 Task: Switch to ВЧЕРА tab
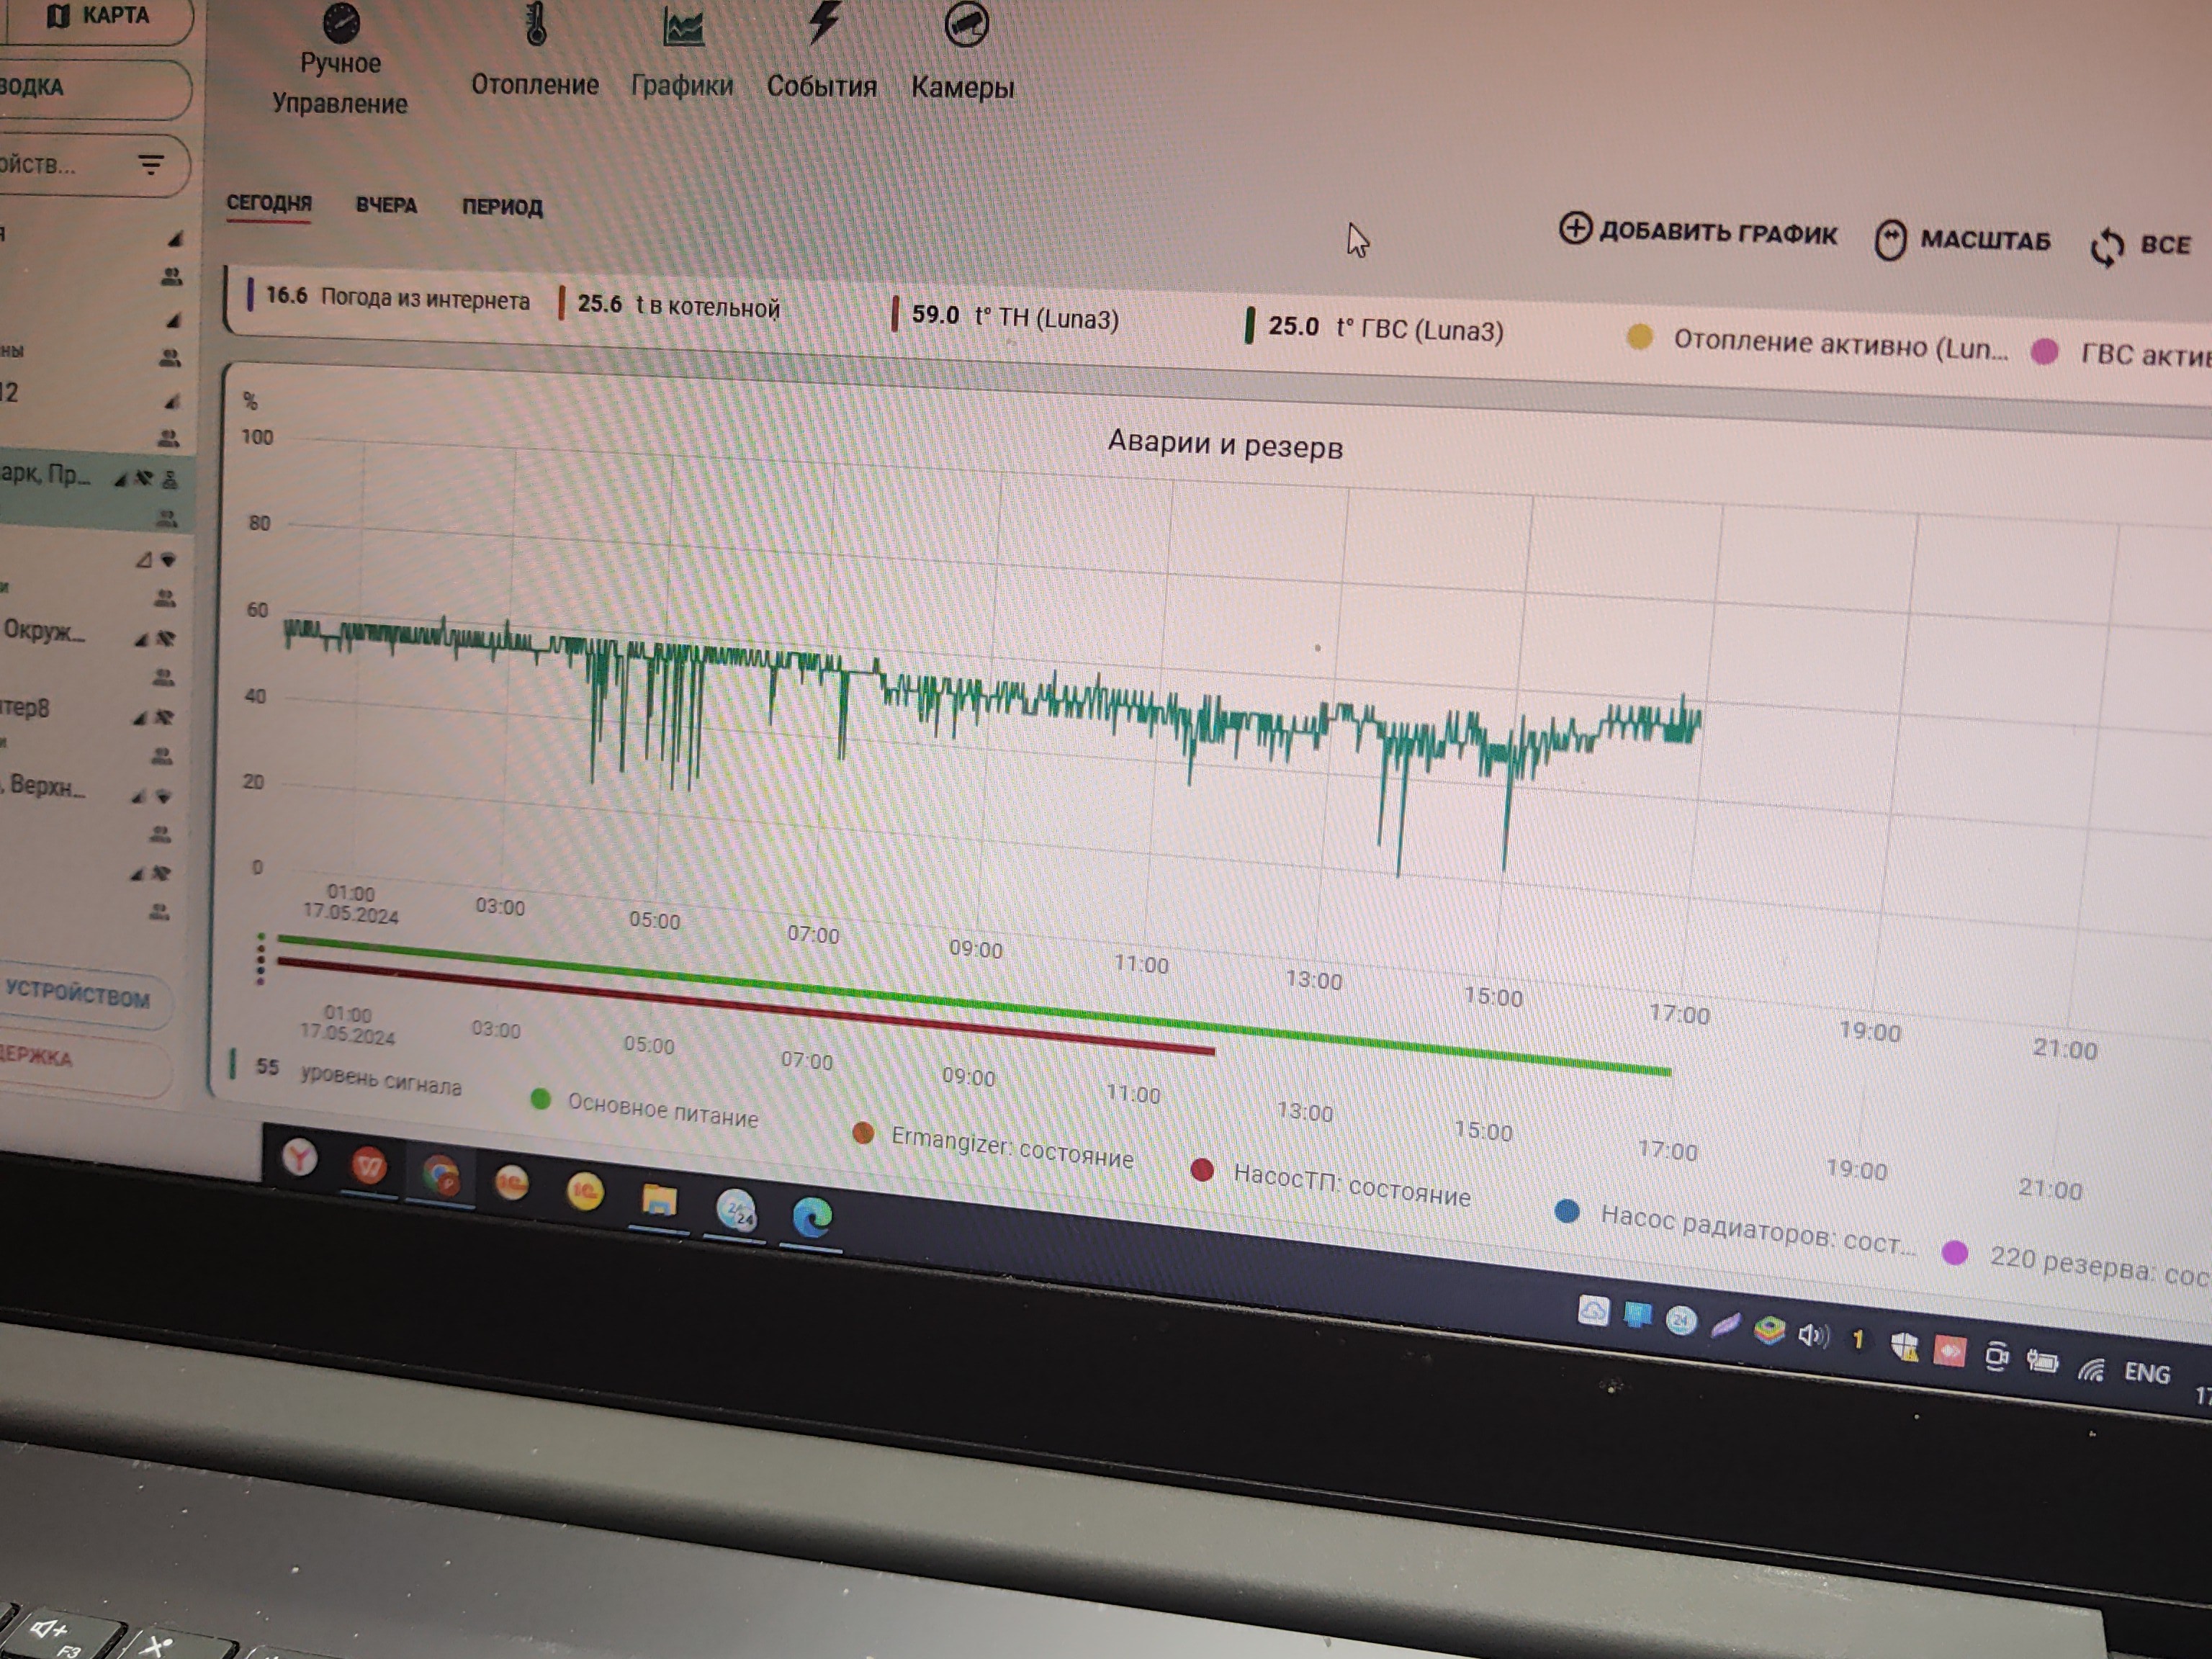[386, 205]
